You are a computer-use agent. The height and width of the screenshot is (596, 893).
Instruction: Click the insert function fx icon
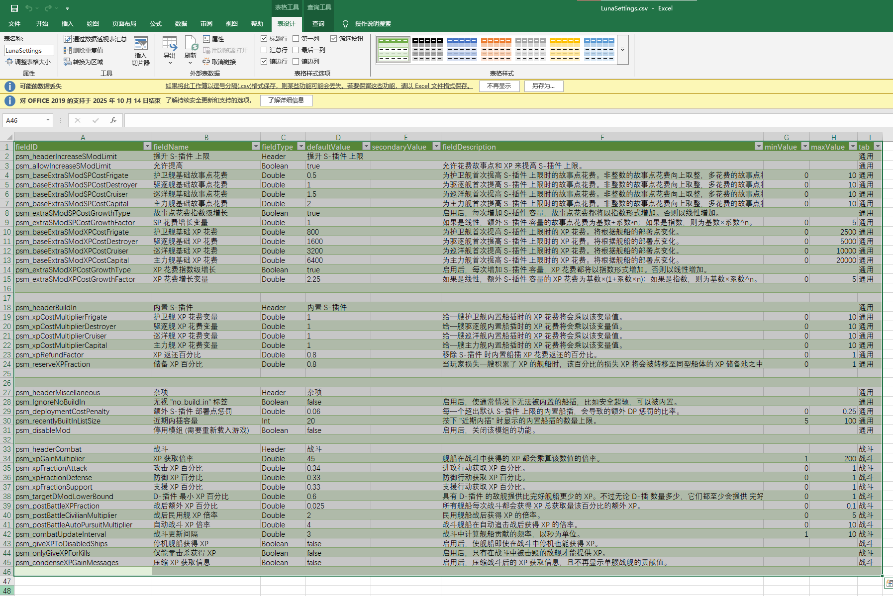click(x=113, y=120)
